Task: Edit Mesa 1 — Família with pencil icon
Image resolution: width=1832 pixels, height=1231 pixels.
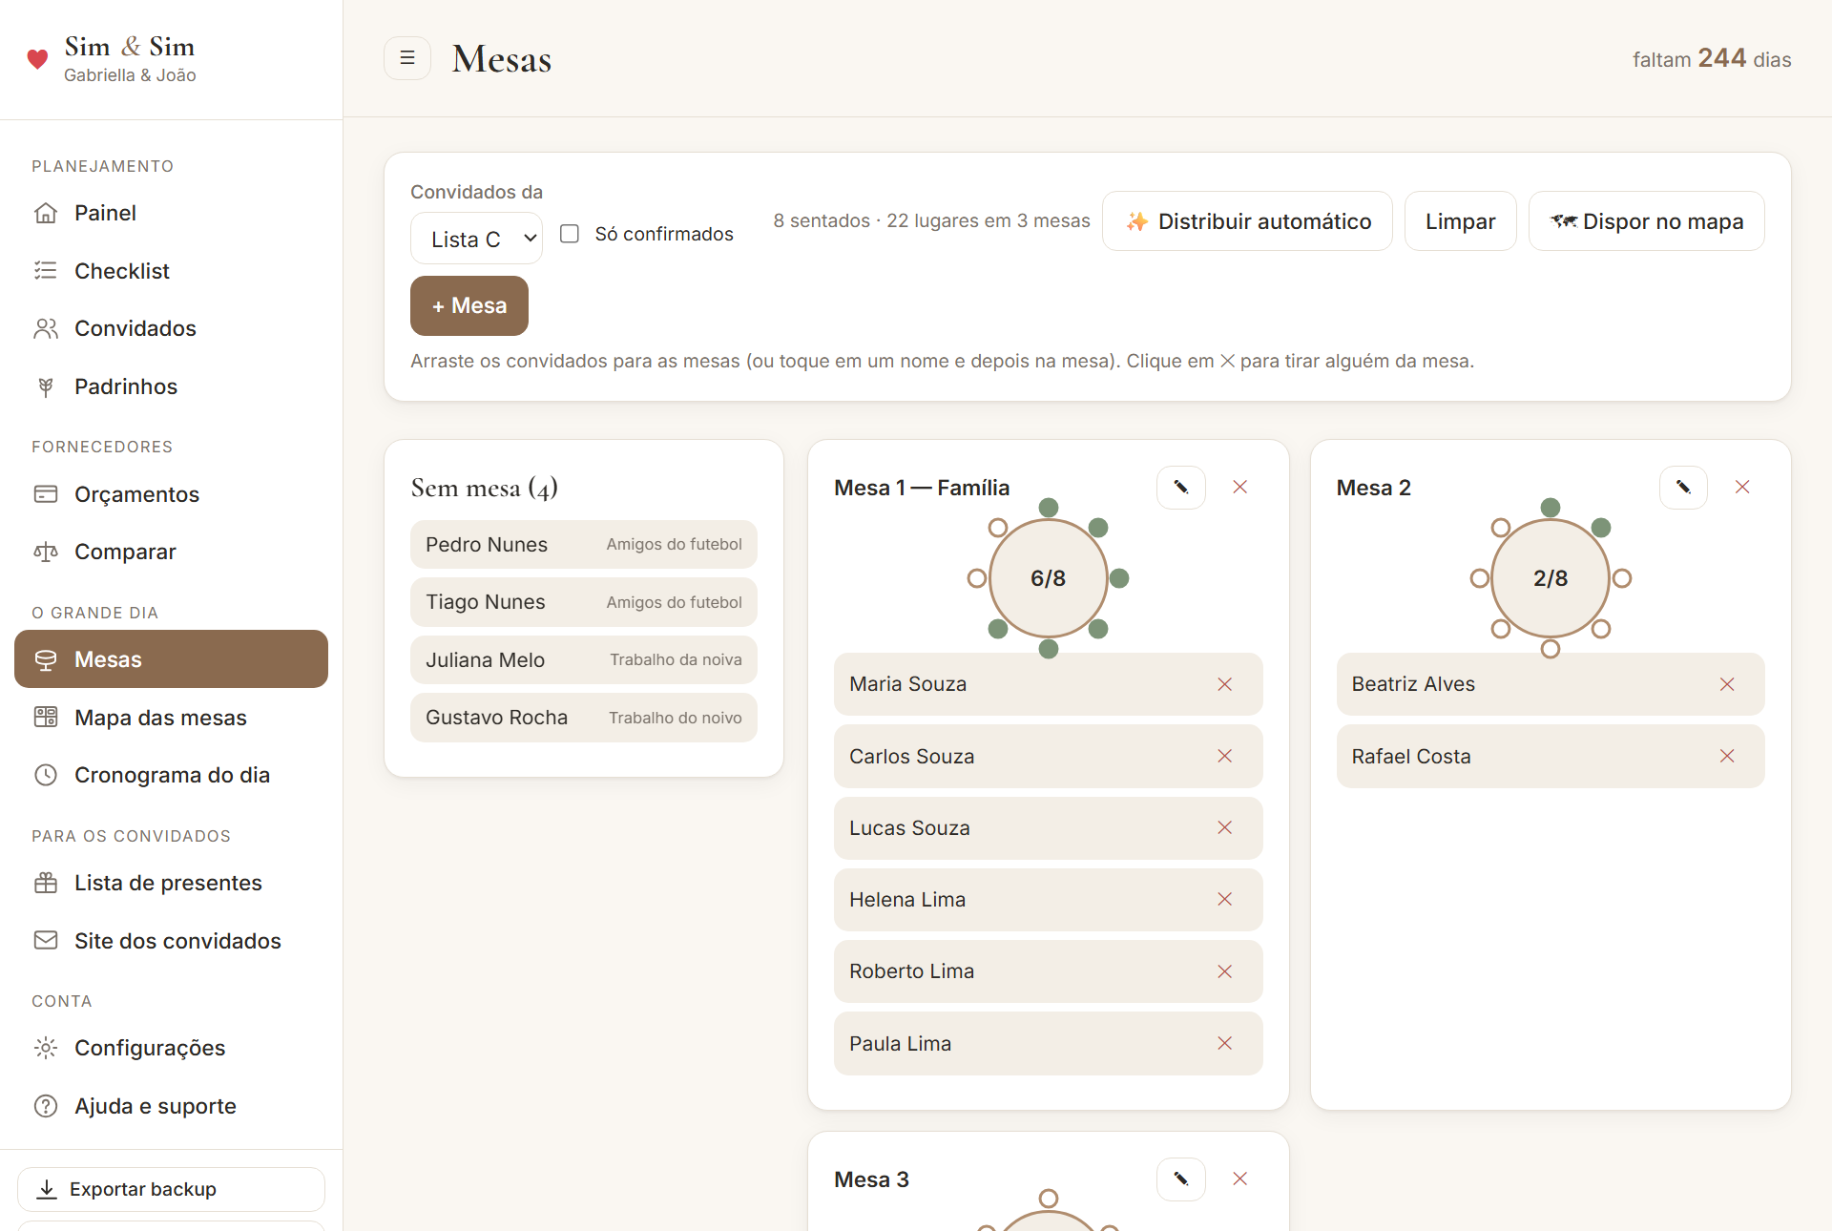Action: pos(1181,488)
